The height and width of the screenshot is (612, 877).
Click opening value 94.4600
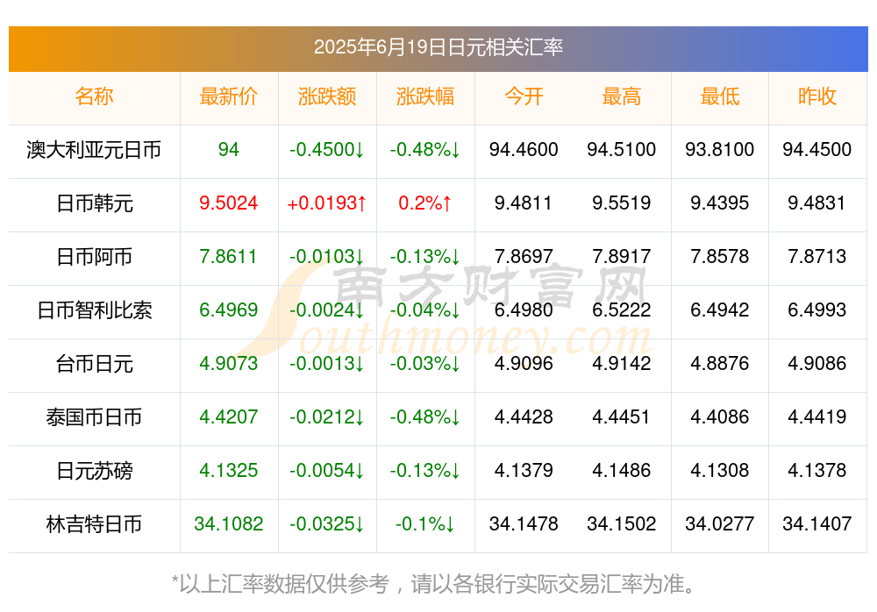click(524, 149)
